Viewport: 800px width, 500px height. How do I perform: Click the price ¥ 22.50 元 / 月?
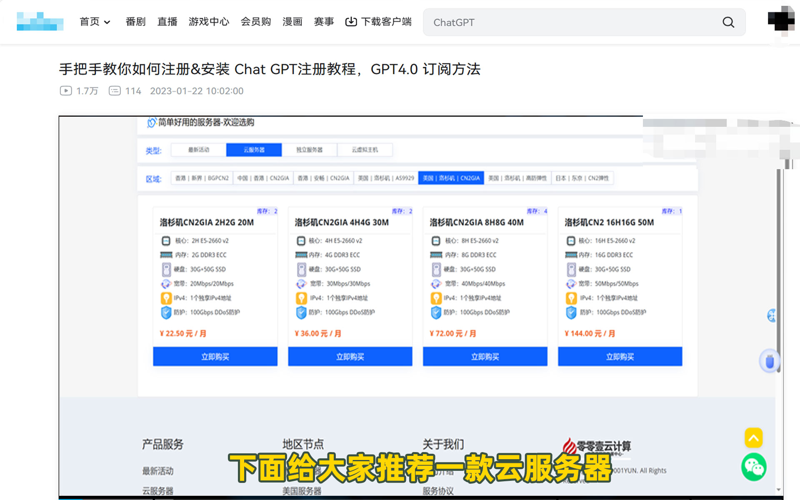pos(183,333)
